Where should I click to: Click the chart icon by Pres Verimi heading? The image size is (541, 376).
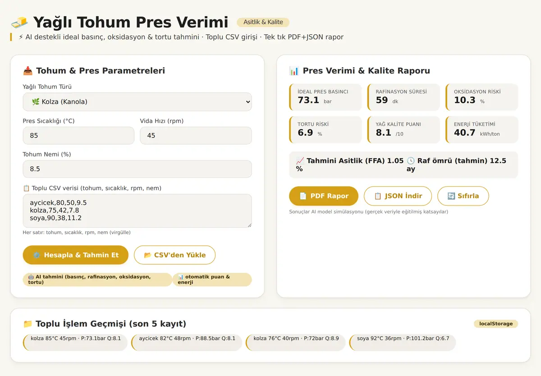coord(294,71)
